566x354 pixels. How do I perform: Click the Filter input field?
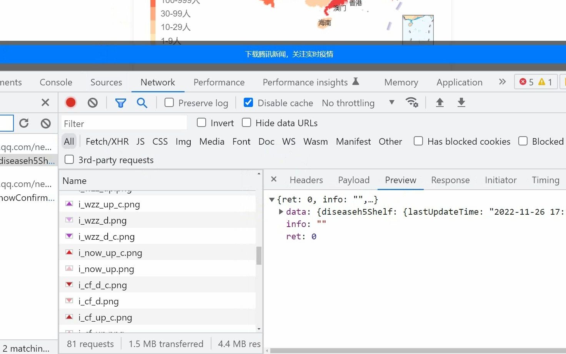click(124, 123)
